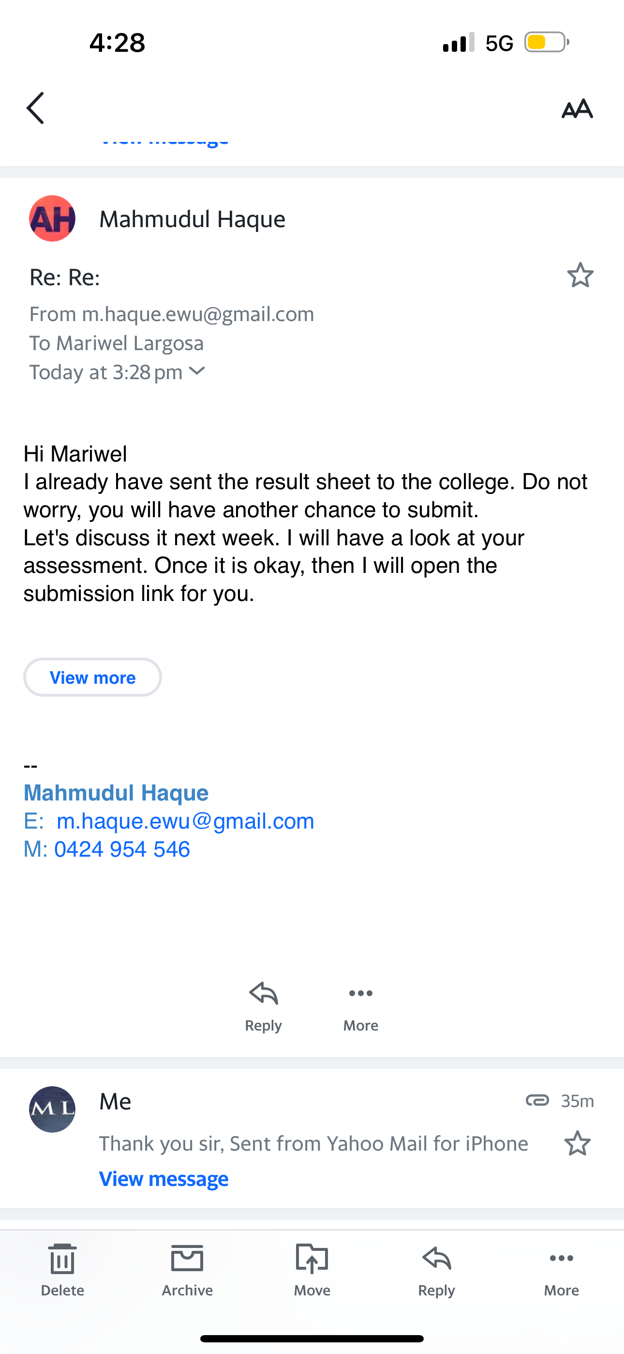Tap the inline Reply arrow below signature
The height and width of the screenshot is (1354, 624).
point(264,993)
